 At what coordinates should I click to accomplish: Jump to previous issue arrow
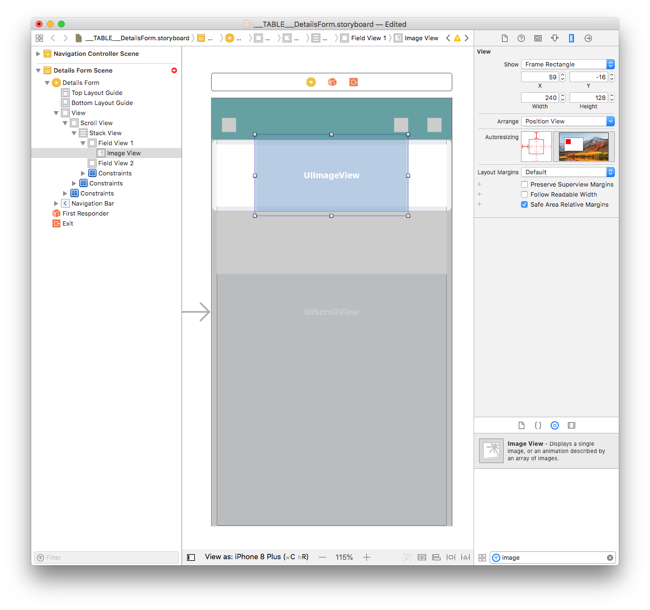[448, 38]
